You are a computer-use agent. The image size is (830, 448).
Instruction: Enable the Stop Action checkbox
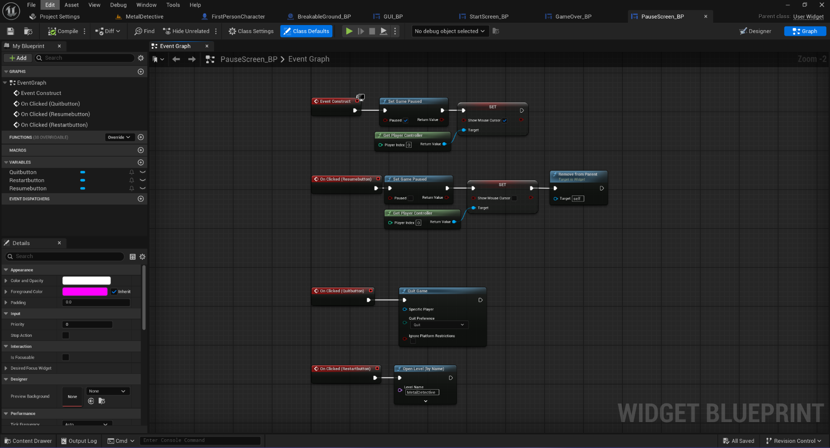tap(66, 335)
